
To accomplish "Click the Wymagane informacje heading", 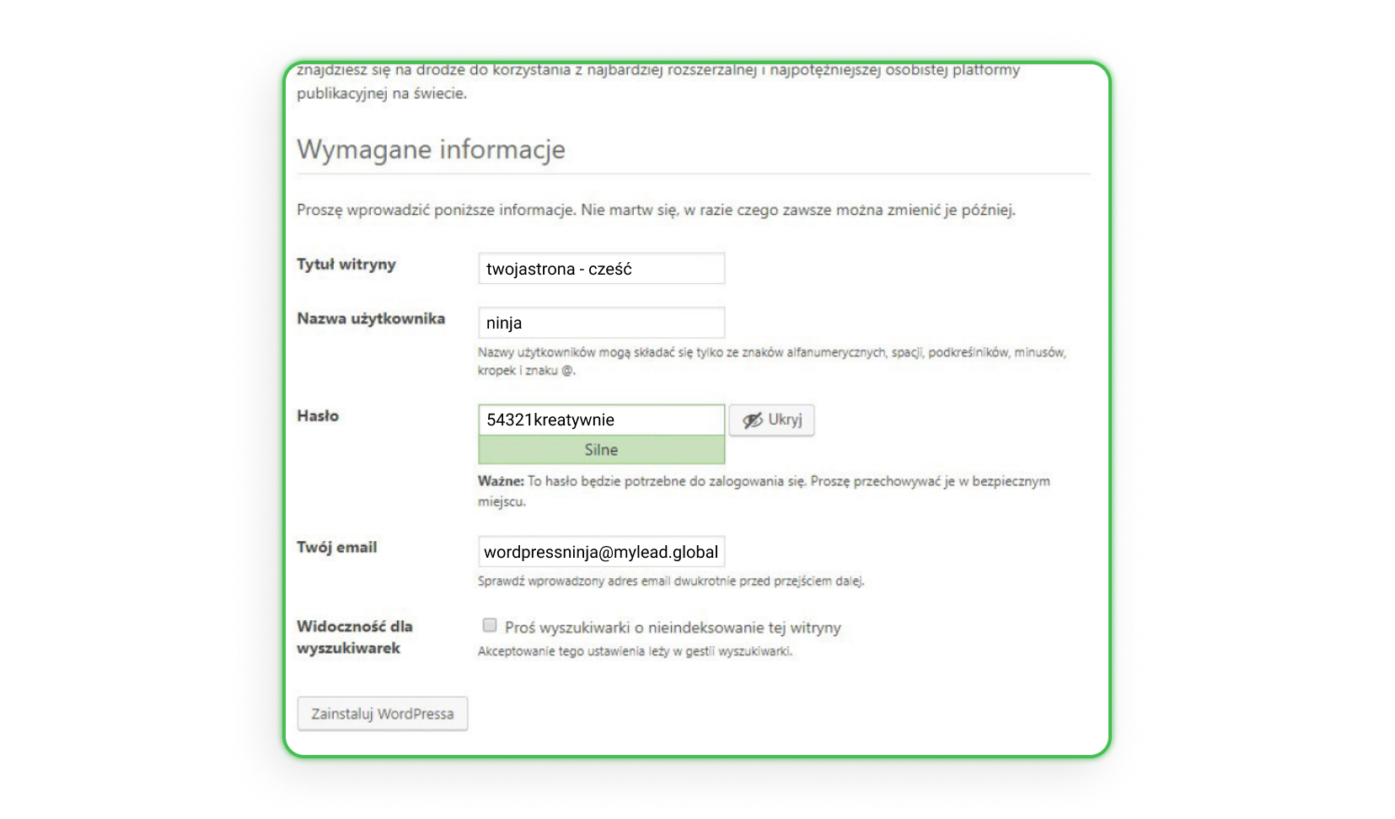I will (x=431, y=149).
